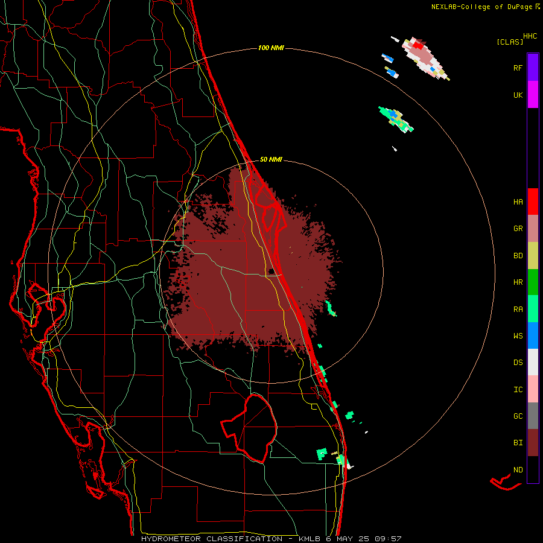Click the GR legend label
Image resolution: width=543 pixels, height=543 pixels.
[x=518, y=229]
